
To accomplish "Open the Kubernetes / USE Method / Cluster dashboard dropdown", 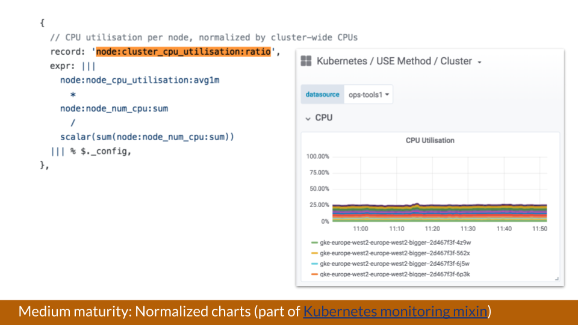I will coord(394,61).
